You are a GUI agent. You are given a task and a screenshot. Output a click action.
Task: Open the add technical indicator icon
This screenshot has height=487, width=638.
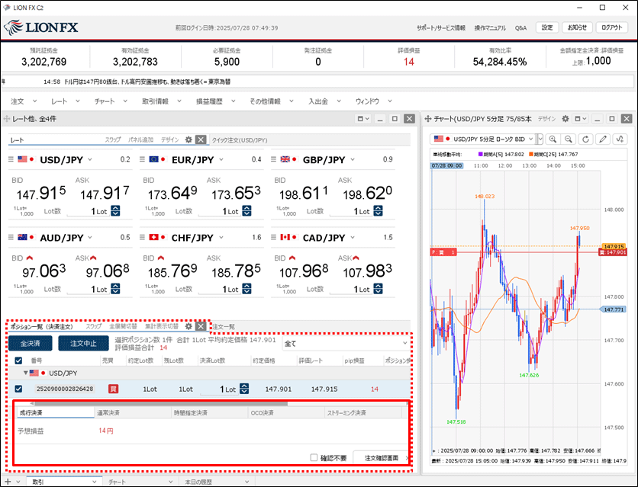(x=620, y=139)
